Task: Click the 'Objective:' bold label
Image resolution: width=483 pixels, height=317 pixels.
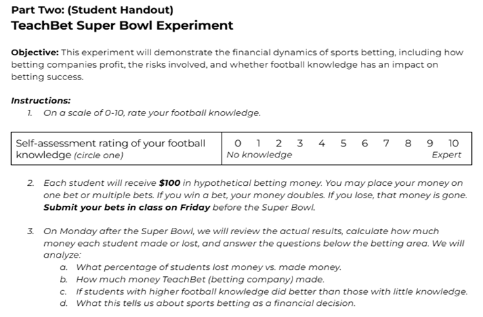Action: [35, 52]
